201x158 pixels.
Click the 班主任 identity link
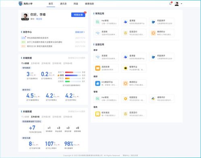(x=39, y=19)
